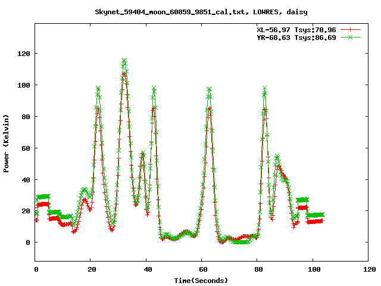
Task: Click the y-axis value 40
Action: click(x=26, y=180)
